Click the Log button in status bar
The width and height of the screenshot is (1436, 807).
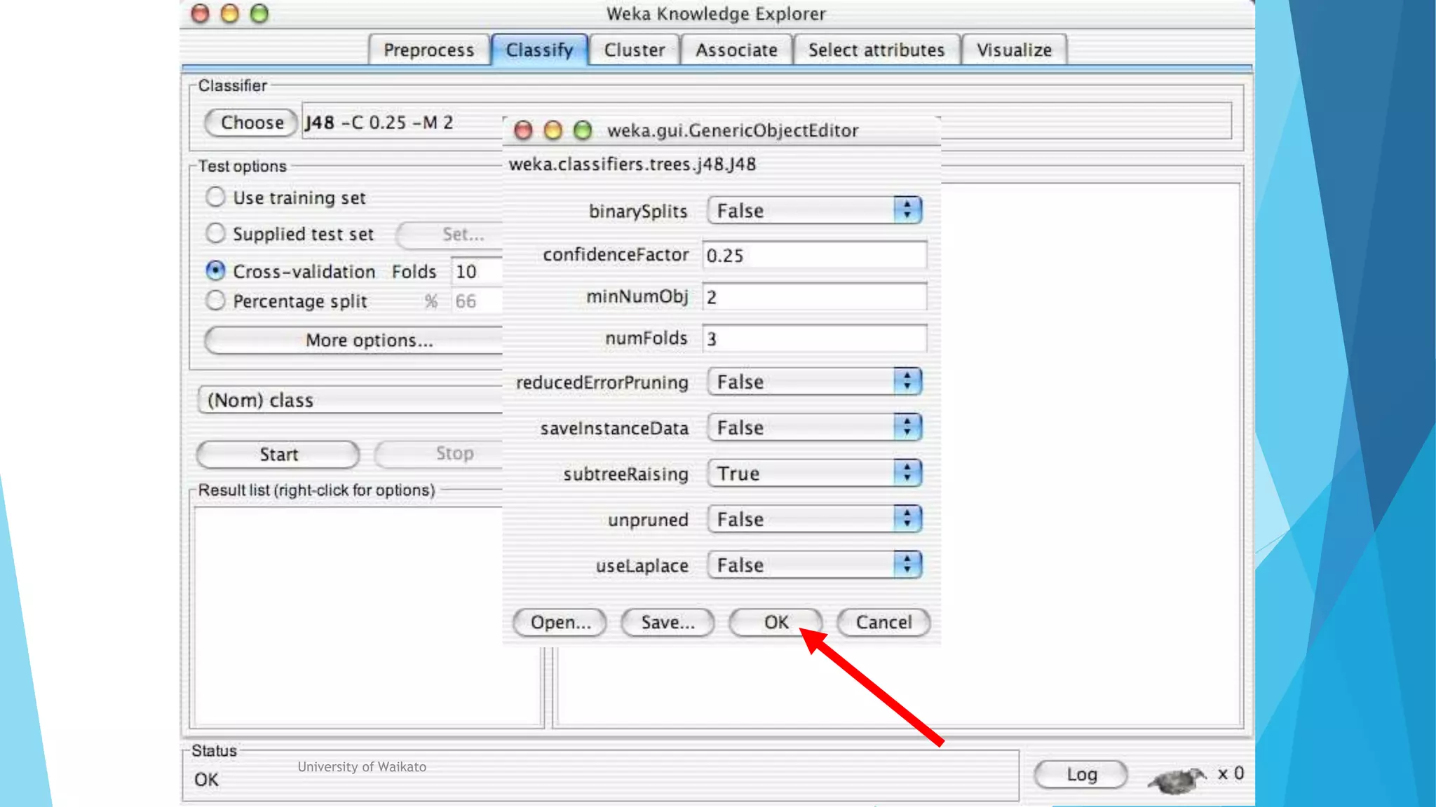1081,774
